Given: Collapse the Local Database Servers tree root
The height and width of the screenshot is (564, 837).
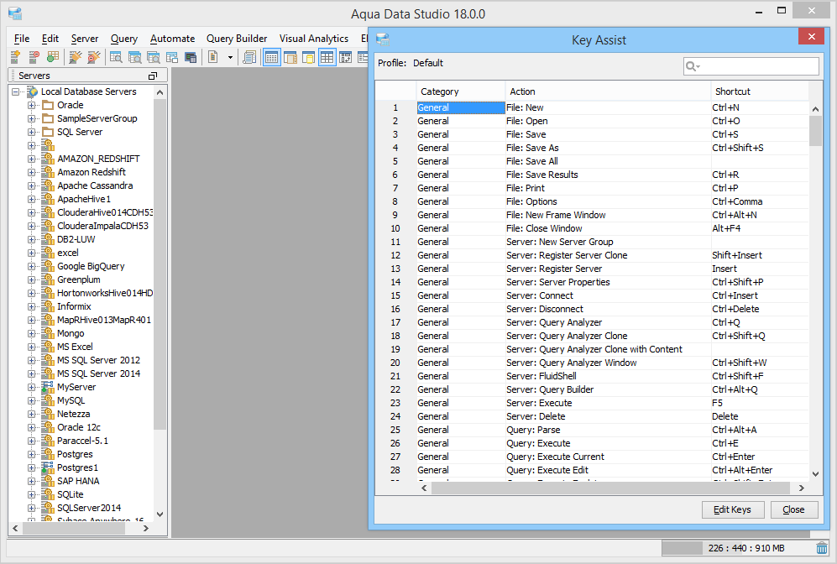Looking at the screenshot, I should click(16, 91).
